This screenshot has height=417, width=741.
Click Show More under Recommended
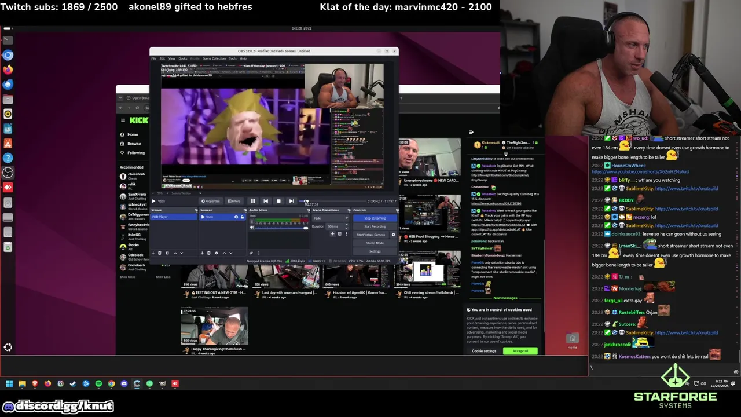(x=127, y=277)
